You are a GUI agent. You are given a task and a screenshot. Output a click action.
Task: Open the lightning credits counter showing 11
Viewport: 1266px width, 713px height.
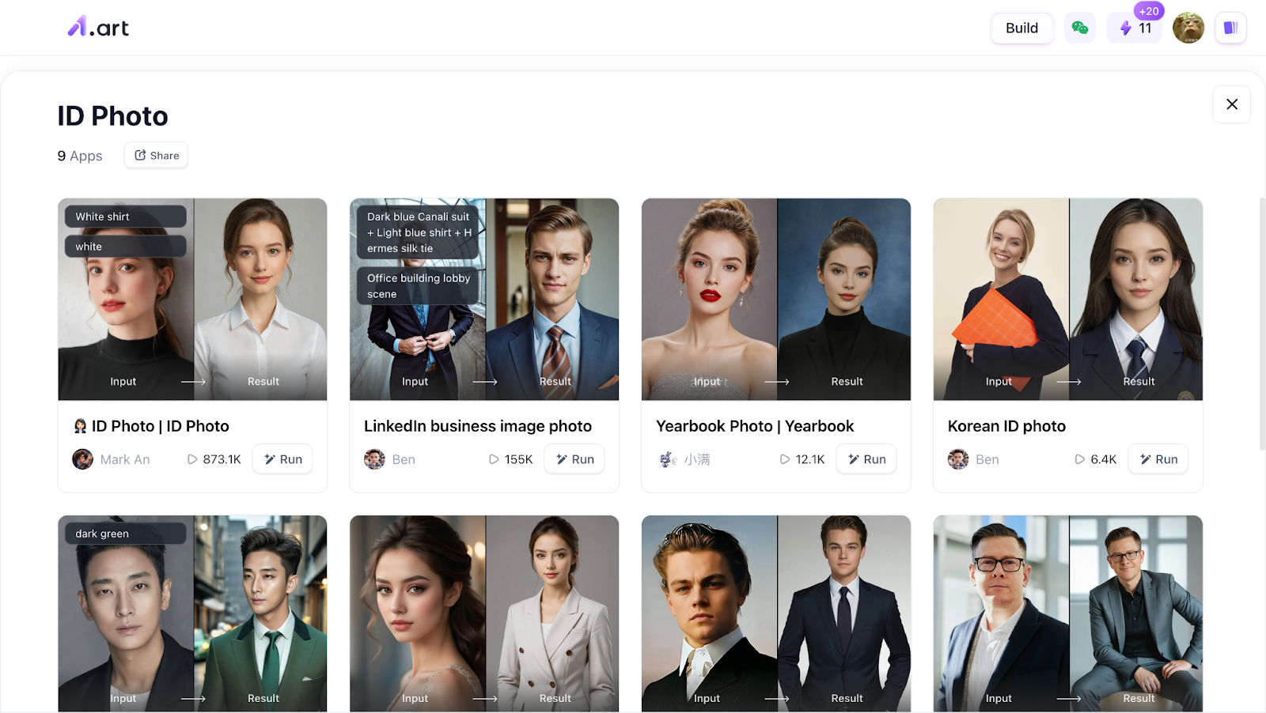[x=1135, y=28]
